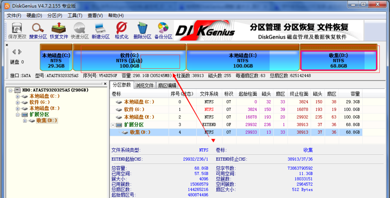
Task: Create a partition with 新建分区
Action: coord(101,28)
